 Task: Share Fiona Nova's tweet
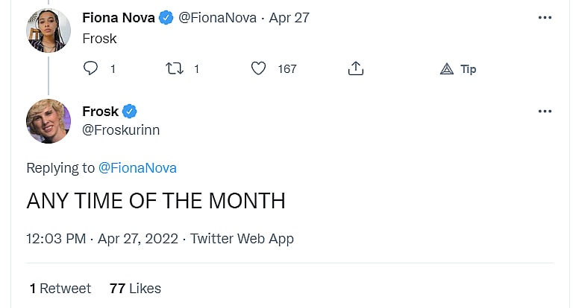(x=356, y=68)
